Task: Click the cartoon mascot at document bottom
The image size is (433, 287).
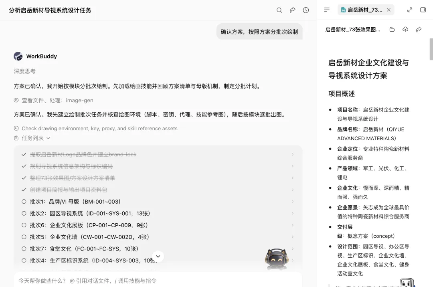Action: 407,283
